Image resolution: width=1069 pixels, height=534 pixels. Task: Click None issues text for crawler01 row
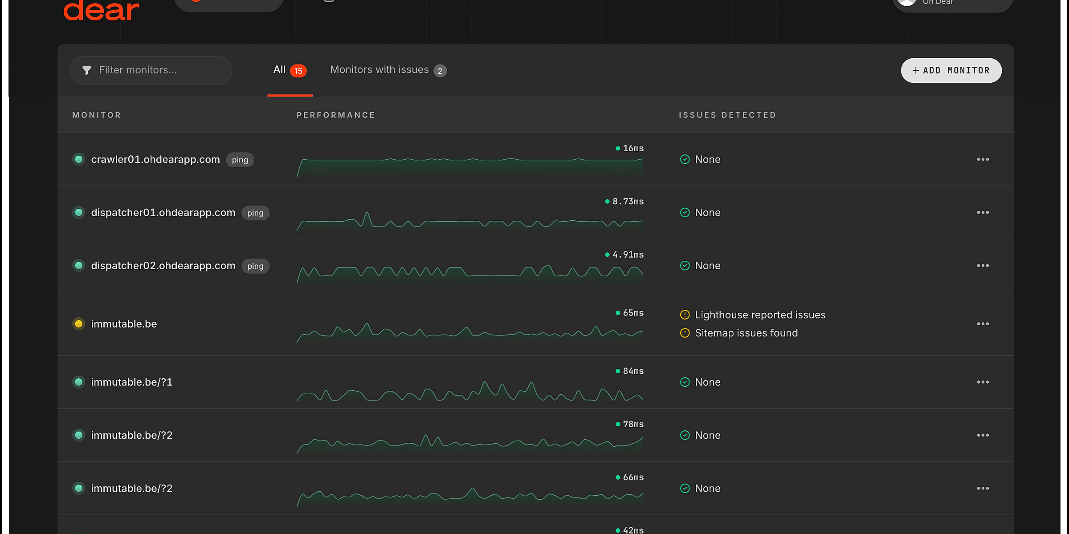[x=707, y=159]
